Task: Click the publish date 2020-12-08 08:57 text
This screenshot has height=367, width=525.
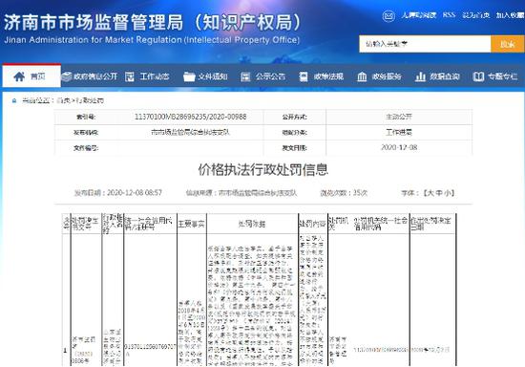Action: [x=118, y=193]
